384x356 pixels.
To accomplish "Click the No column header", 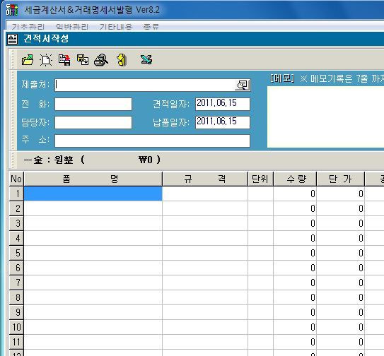I will 16,179.
